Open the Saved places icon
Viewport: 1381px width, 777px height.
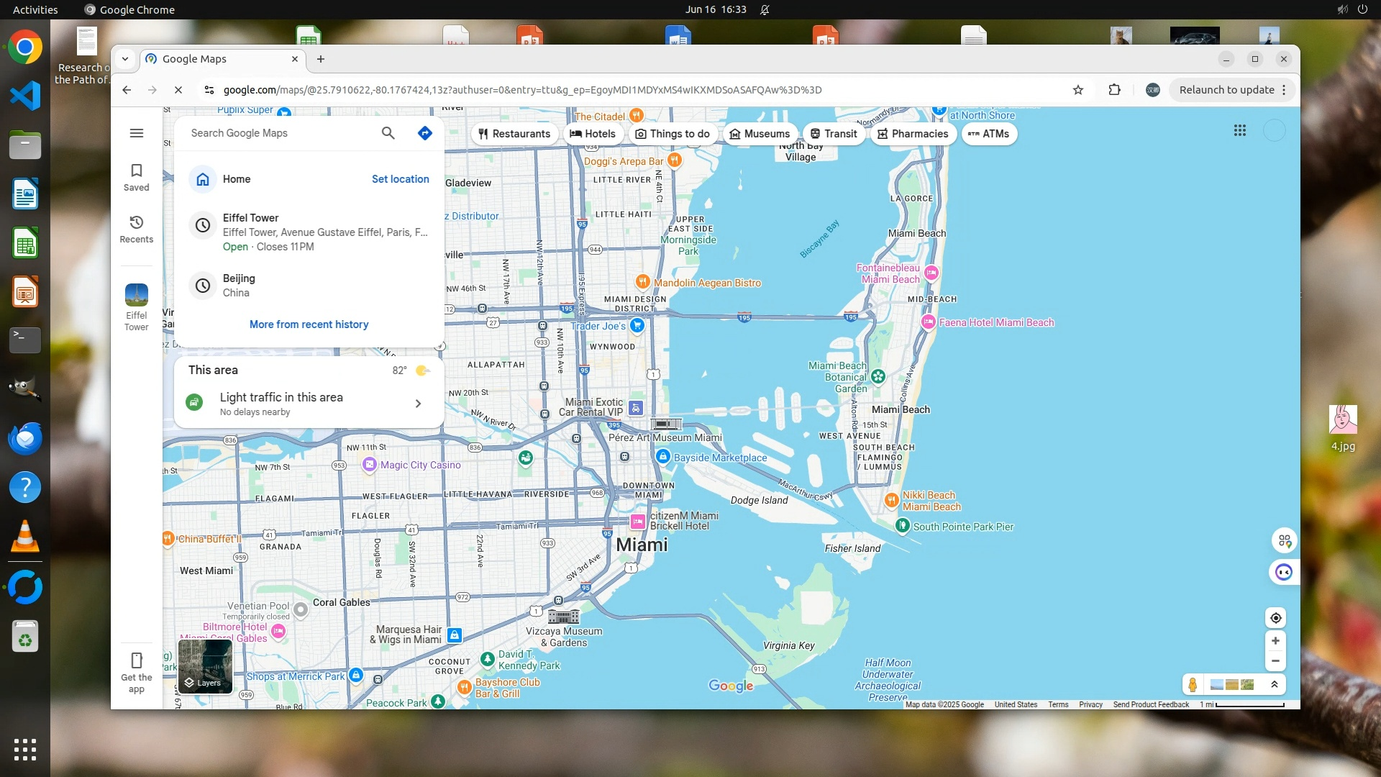point(137,177)
